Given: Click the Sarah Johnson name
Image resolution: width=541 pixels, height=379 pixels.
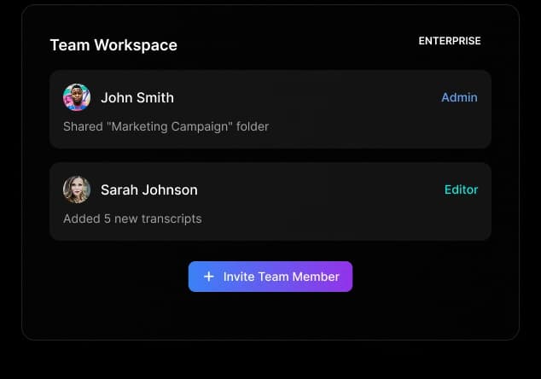Looking at the screenshot, I should tap(149, 189).
